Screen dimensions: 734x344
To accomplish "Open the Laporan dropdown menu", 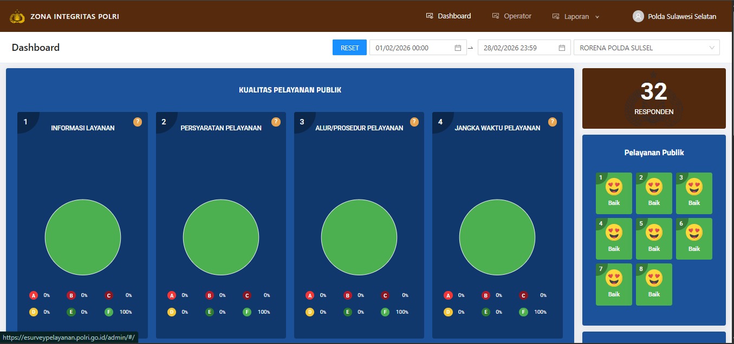I will 576,16.
